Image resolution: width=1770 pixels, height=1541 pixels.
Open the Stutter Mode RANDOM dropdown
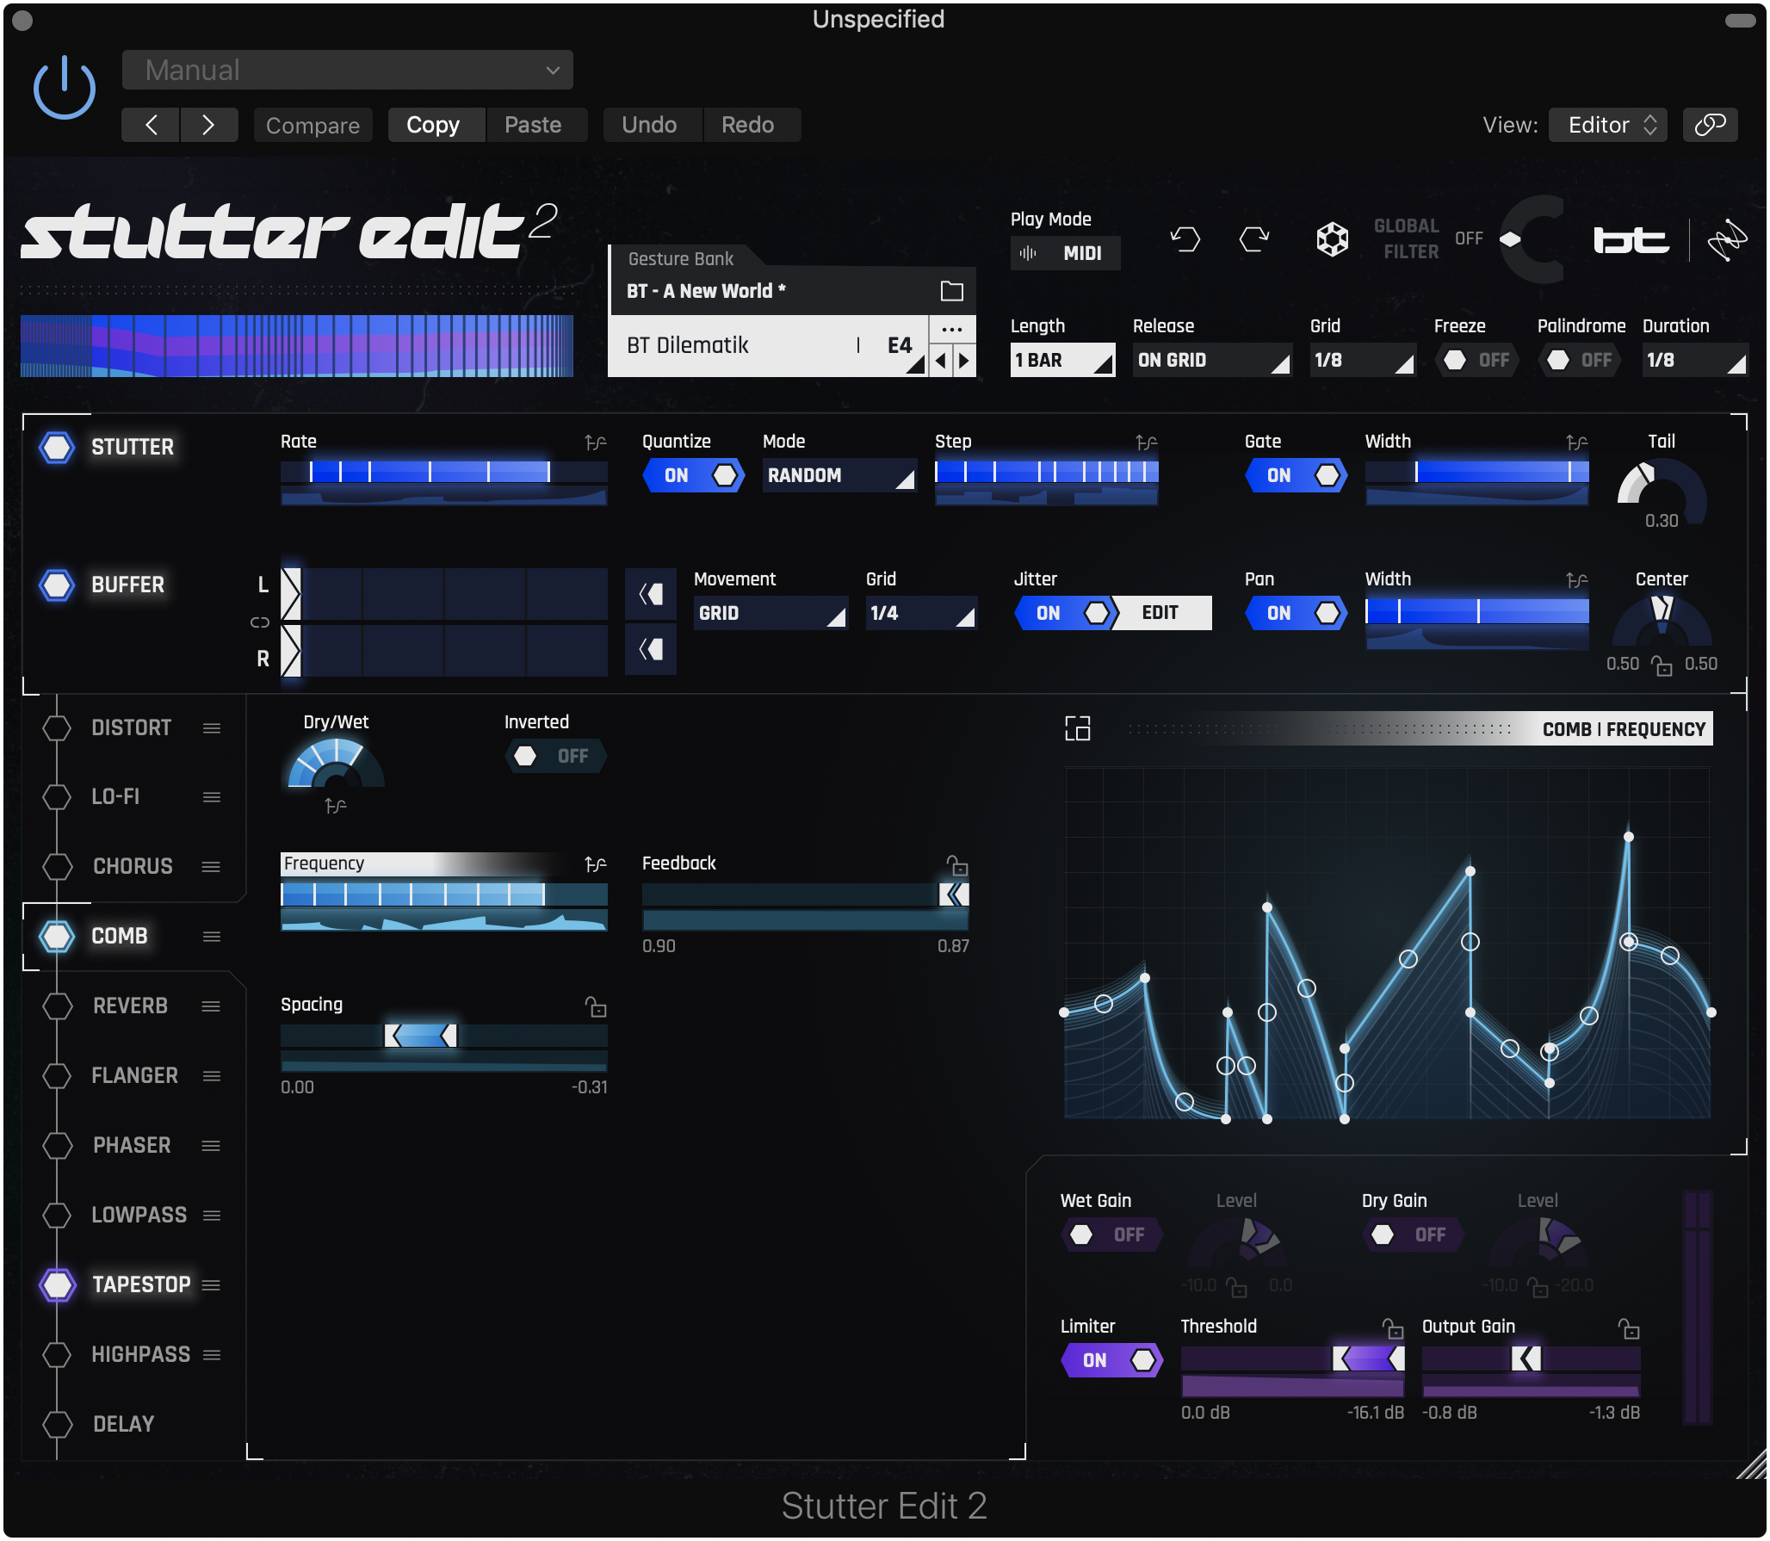[x=839, y=475]
